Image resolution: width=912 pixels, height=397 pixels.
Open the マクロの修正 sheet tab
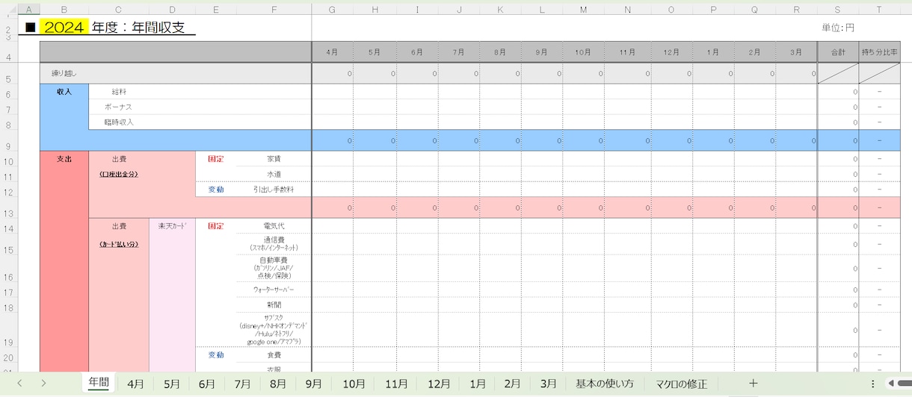[x=681, y=384]
